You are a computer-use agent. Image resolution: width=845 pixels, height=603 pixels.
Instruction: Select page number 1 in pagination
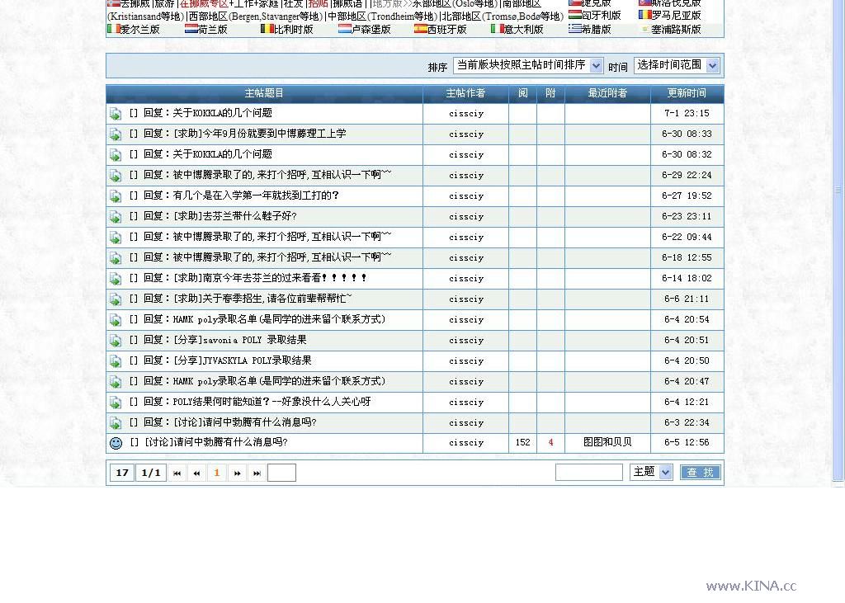[x=216, y=473]
